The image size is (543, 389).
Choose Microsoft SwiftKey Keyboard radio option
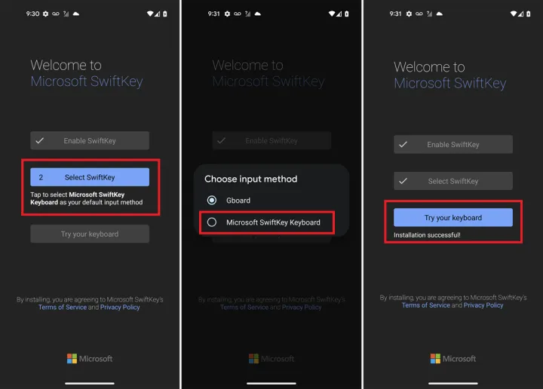coord(212,222)
